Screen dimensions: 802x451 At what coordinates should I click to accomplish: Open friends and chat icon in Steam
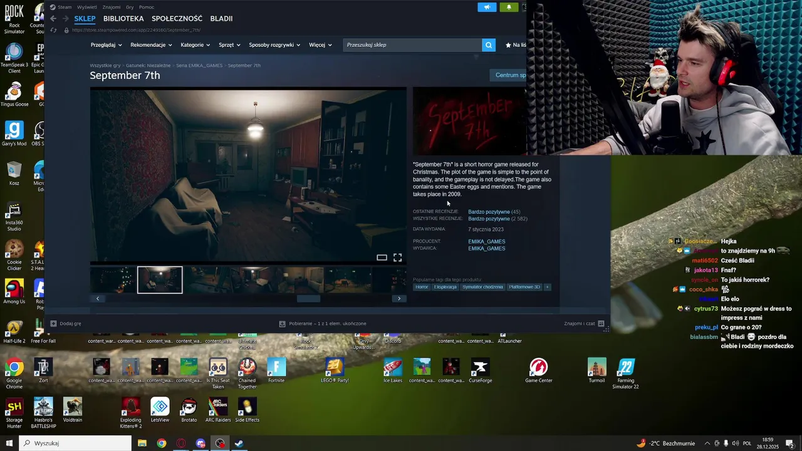tap(601, 323)
